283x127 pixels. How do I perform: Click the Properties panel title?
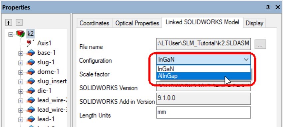pyautogui.click(x=16, y=7)
